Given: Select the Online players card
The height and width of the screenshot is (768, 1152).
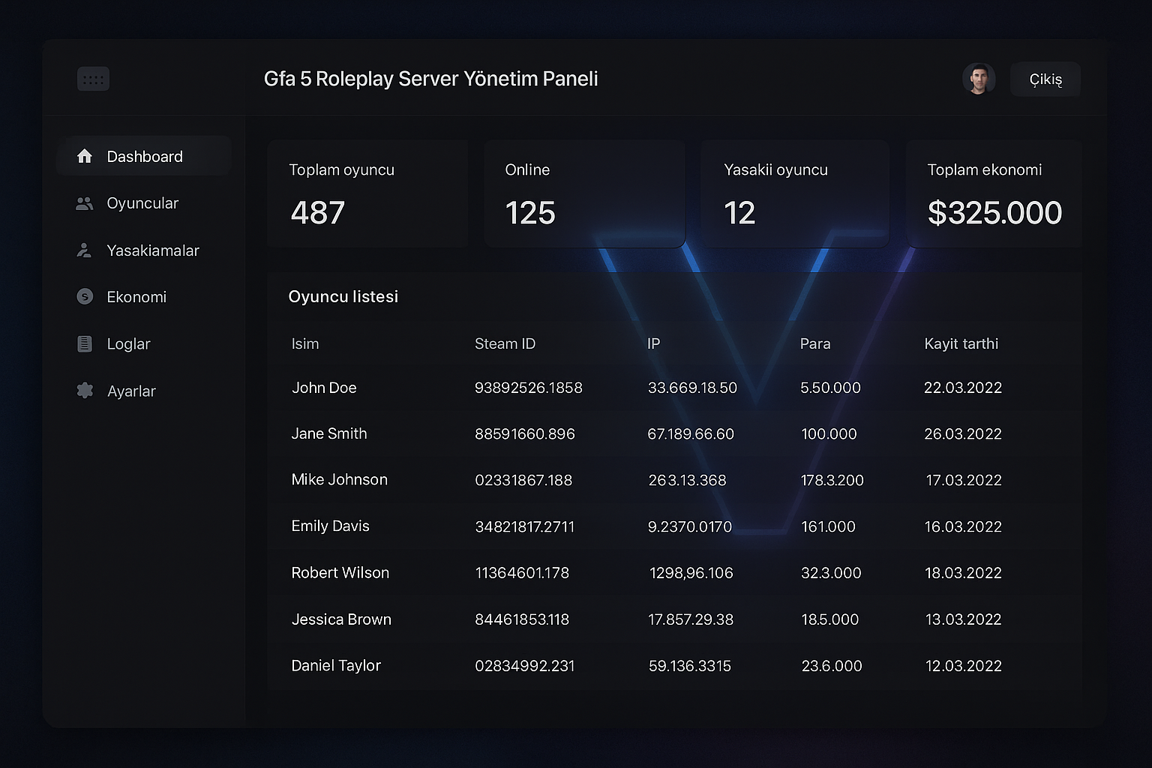Looking at the screenshot, I should [x=584, y=193].
